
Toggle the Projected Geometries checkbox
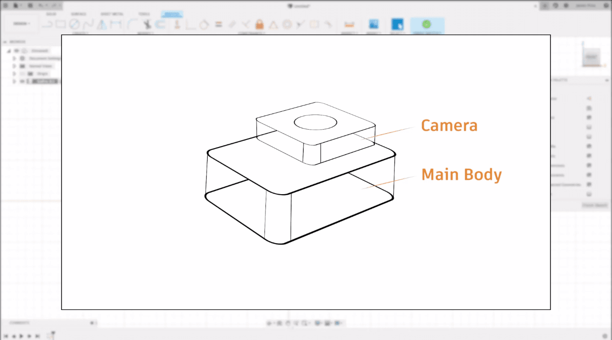pos(589,184)
